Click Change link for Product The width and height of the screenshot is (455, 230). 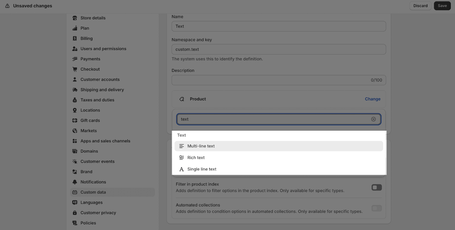(373, 99)
